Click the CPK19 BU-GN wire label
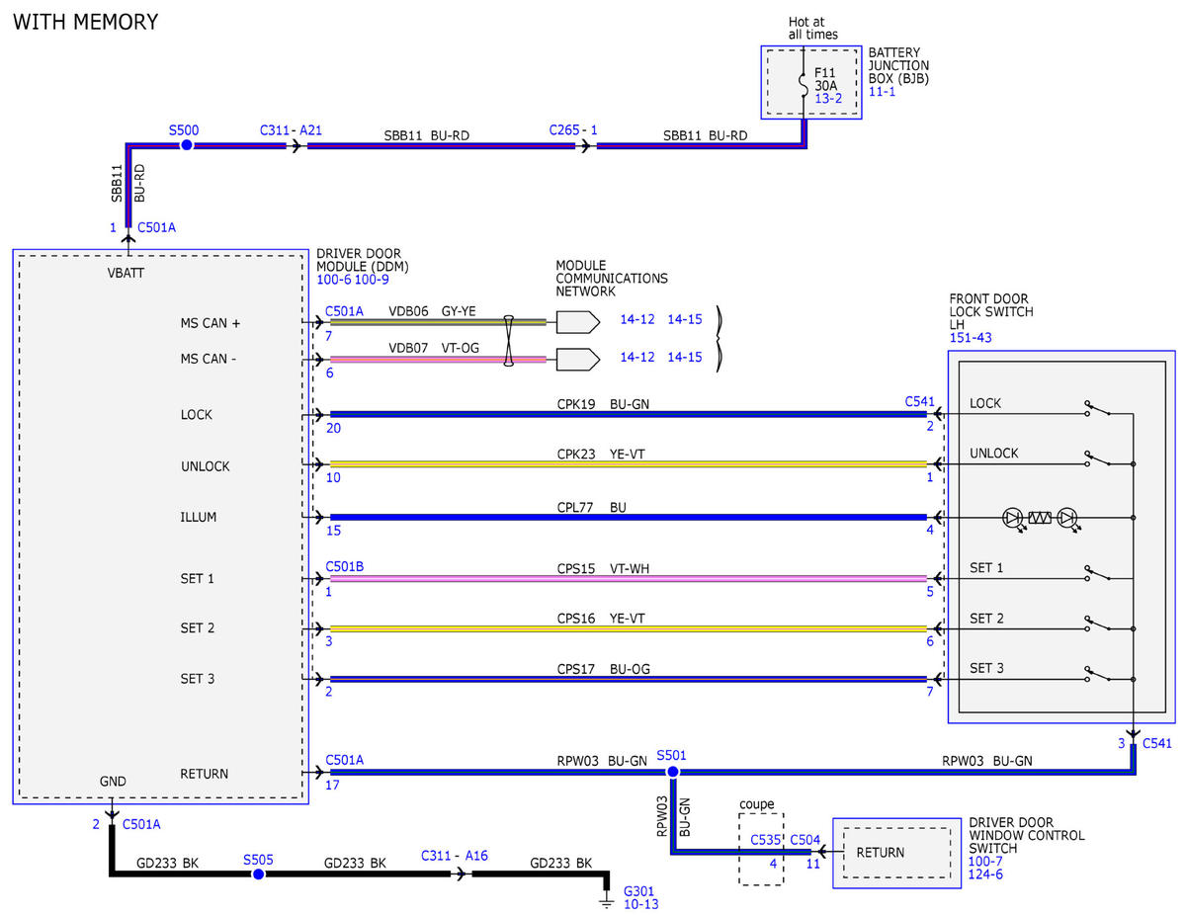This screenshot has height=916, width=1186. [603, 403]
